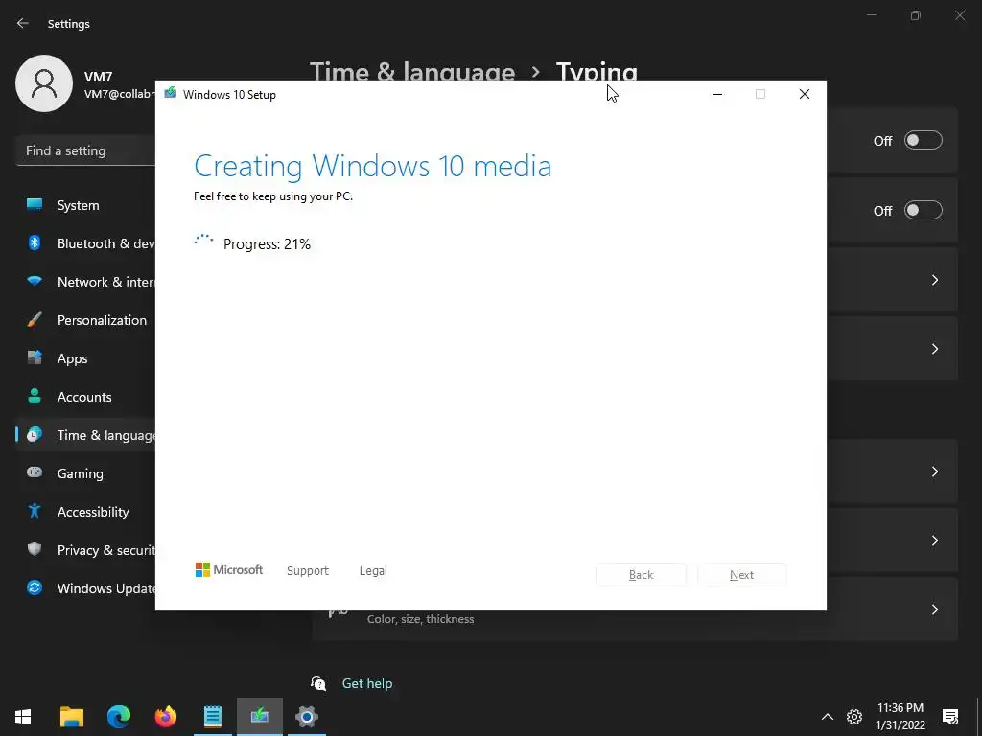Toggle the first Off switch in Typing
982x736 pixels.
coord(924,140)
